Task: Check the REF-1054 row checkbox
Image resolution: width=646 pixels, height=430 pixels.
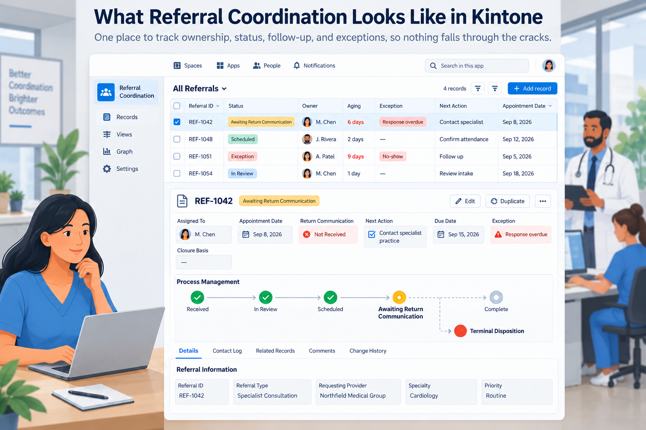Action: click(177, 173)
